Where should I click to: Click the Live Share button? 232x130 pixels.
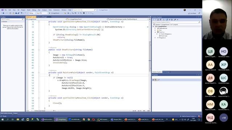[192, 13]
